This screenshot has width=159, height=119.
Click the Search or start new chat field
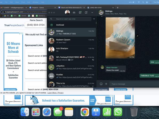[x=70, y=19]
